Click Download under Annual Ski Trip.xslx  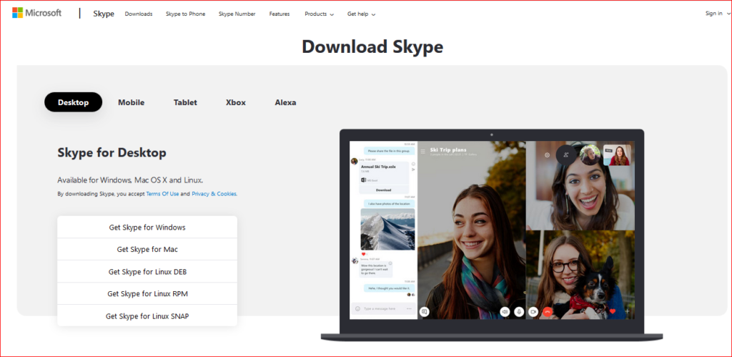pyautogui.click(x=383, y=190)
